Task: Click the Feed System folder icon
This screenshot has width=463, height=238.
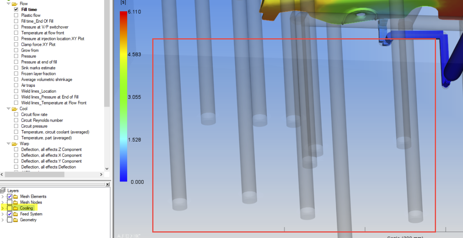Action: [15, 214]
